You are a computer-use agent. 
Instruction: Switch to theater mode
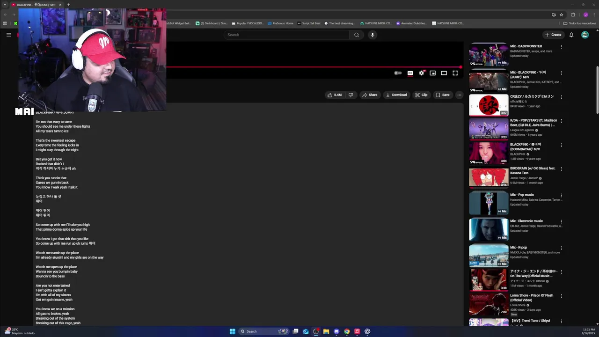click(x=444, y=73)
